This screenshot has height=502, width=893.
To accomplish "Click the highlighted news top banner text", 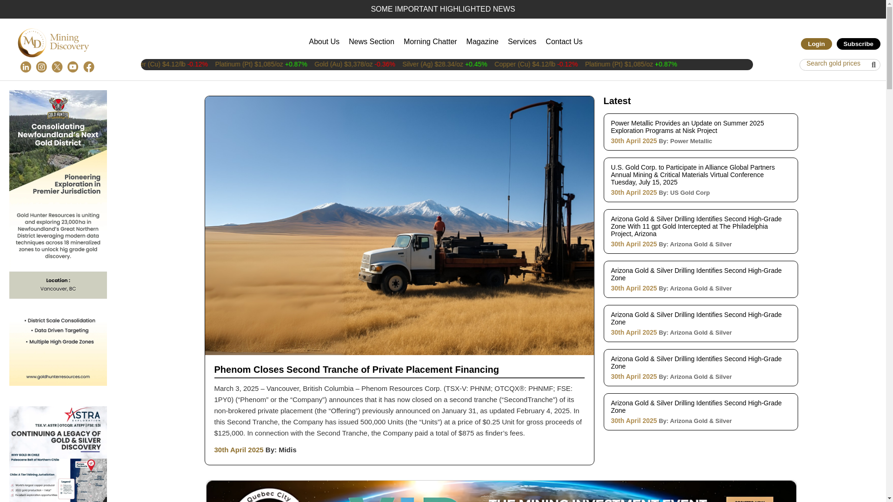I will (443, 9).
